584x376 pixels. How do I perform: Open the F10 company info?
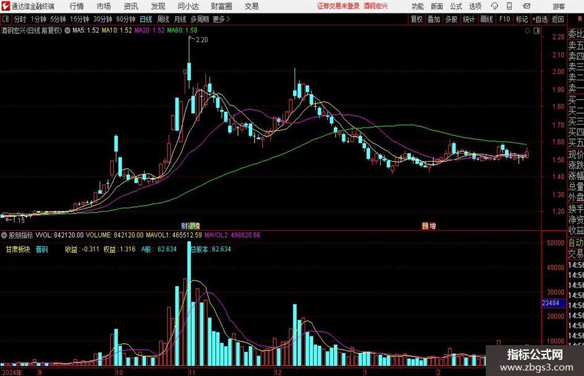tap(504, 19)
